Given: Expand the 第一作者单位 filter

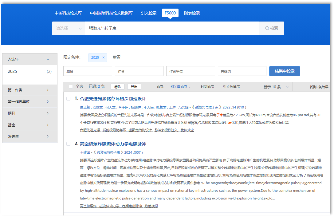Looking at the screenshot, I should tap(48, 102).
